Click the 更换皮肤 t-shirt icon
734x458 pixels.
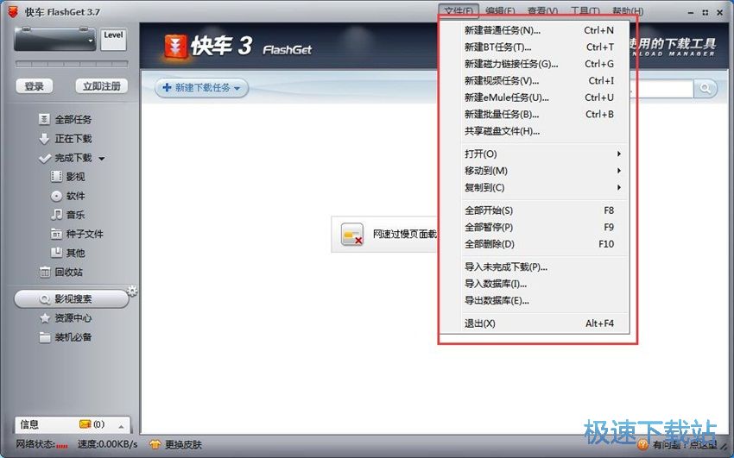pyautogui.click(x=155, y=444)
